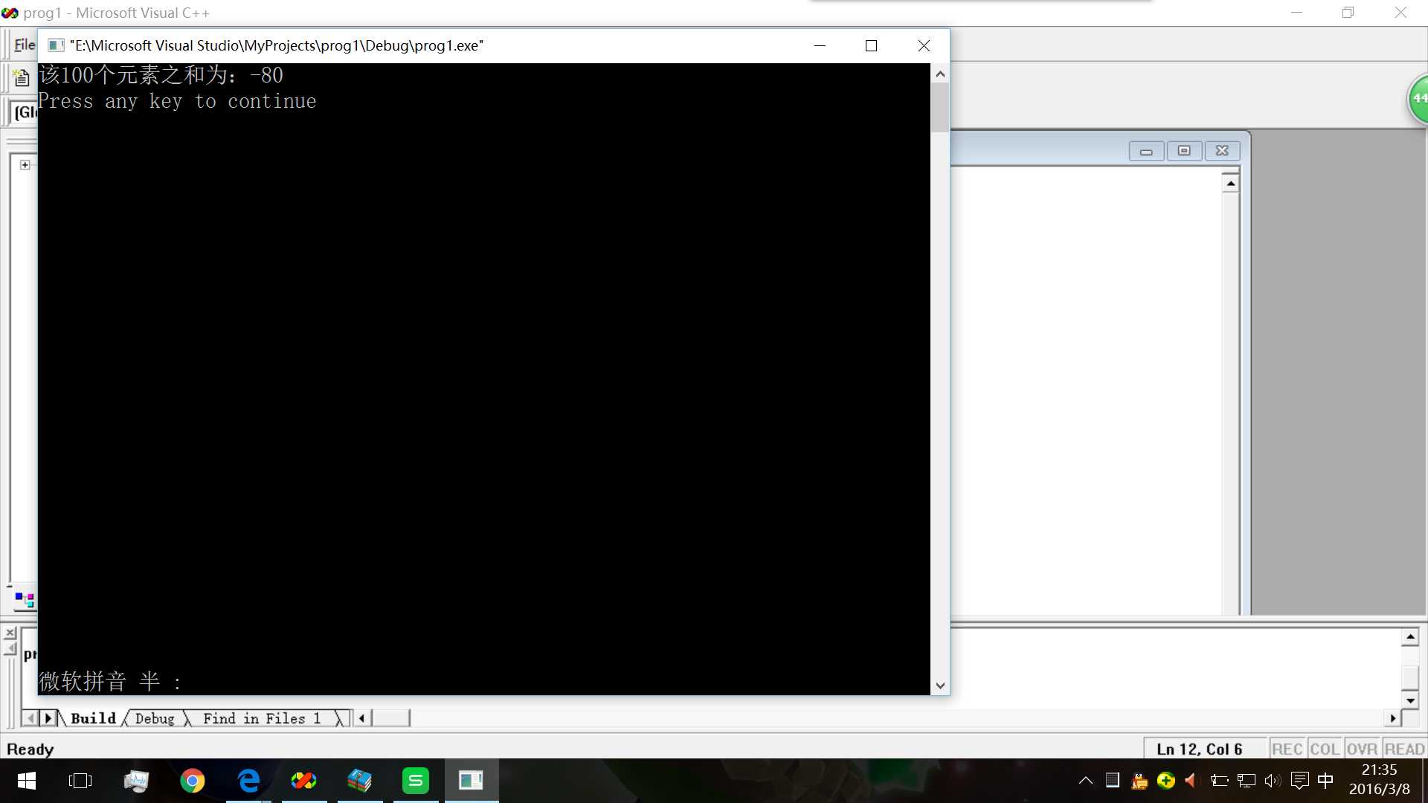Open the Globals scope combo box
Viewport: 1428px width, 803px height.
tap(25, 112)
